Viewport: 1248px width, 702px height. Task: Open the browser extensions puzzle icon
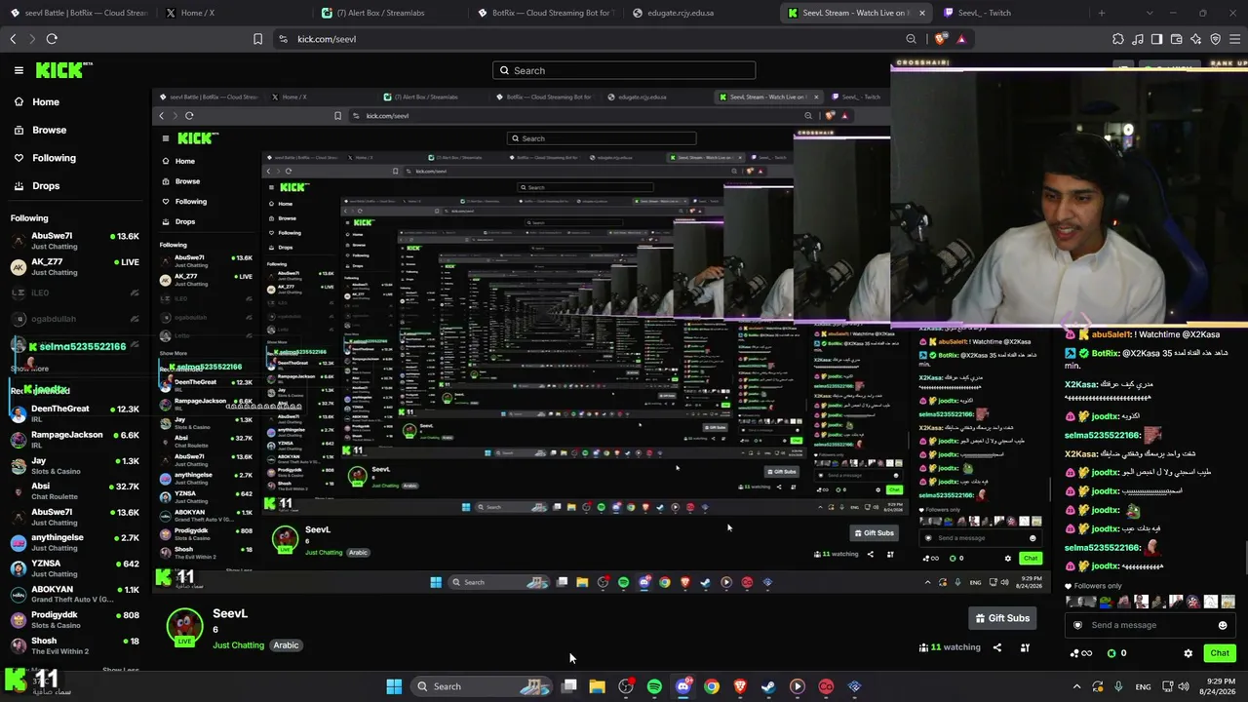1117,39
